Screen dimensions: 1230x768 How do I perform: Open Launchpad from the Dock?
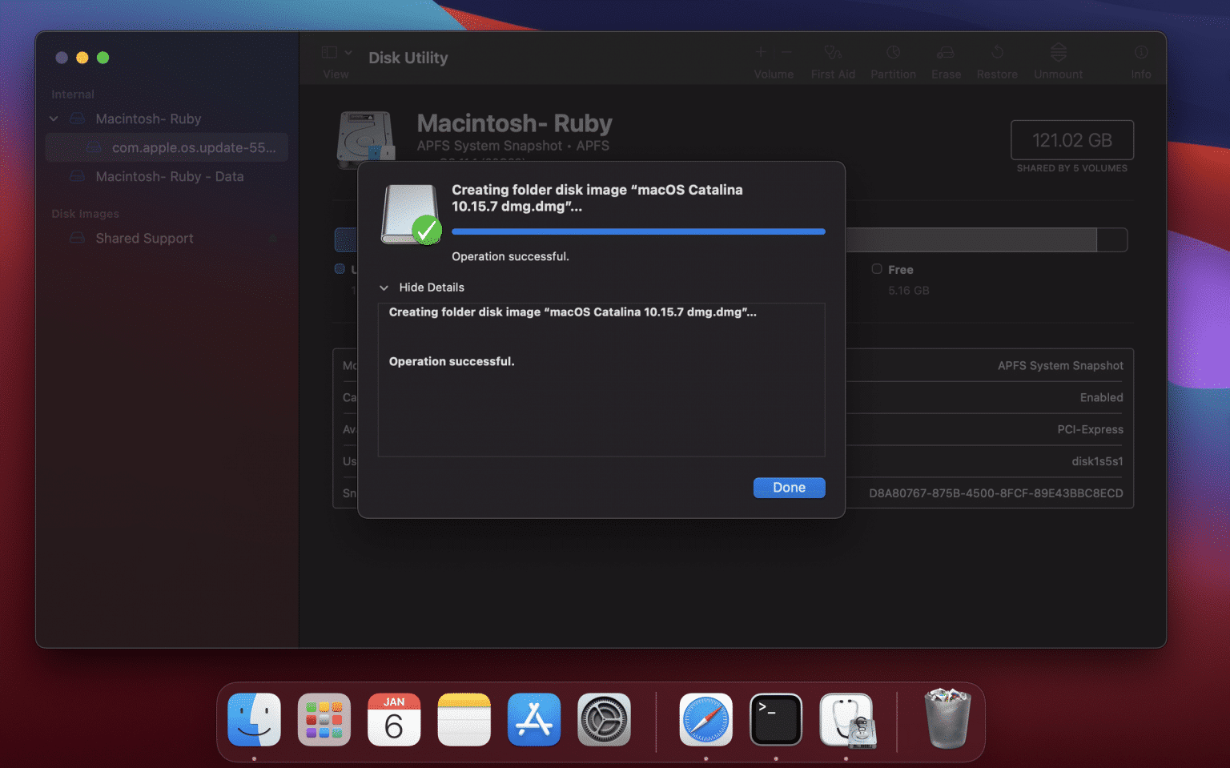click(324, 719)
